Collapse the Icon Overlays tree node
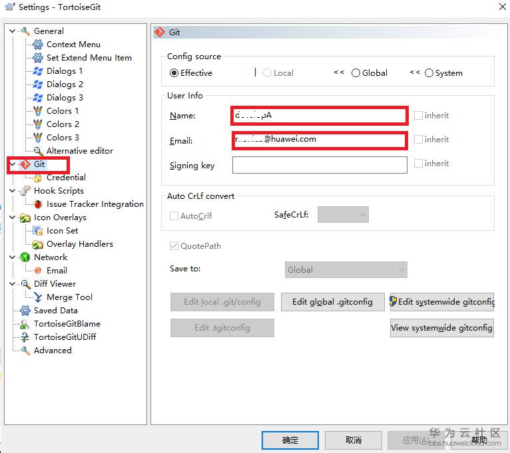 [13, 218]
